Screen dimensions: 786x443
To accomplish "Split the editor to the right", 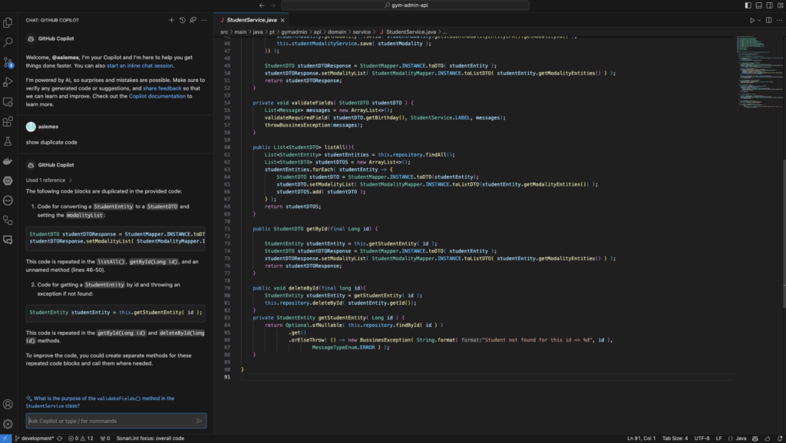I will click(769, 20).
